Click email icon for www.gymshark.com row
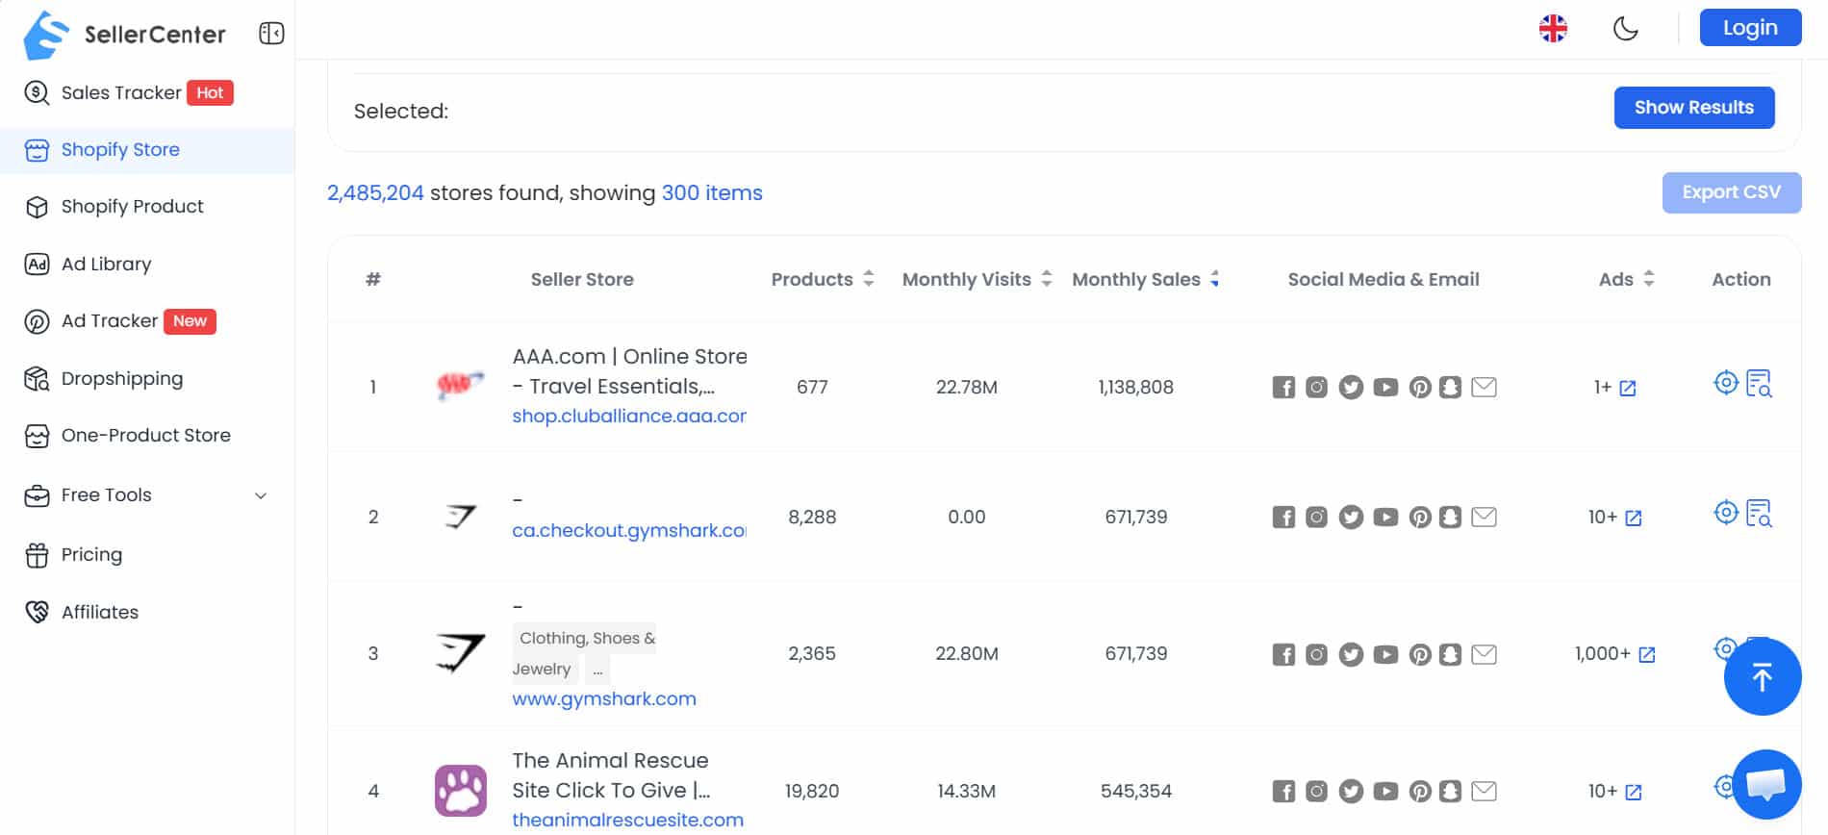1828x835 pixels. coord(1485,655)
